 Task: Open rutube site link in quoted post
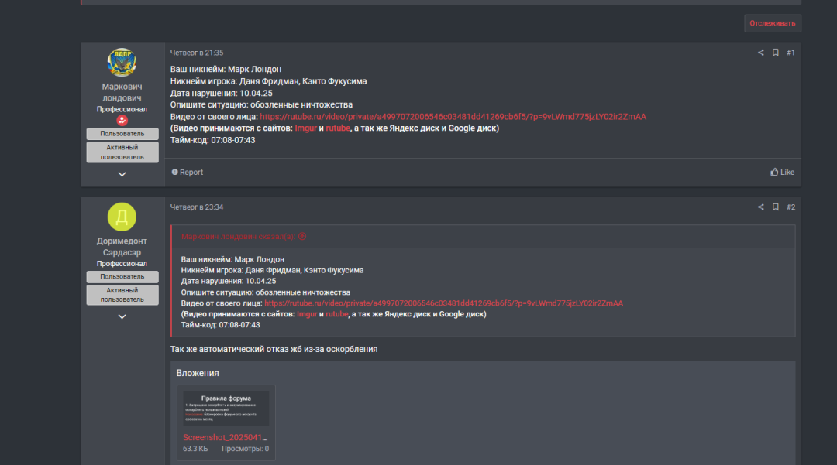click(x=337, y=314)
